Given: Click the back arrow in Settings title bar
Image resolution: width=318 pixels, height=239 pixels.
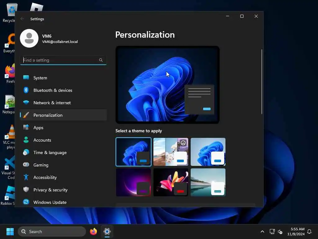Looking at the screenshot, I should [22, 19].
